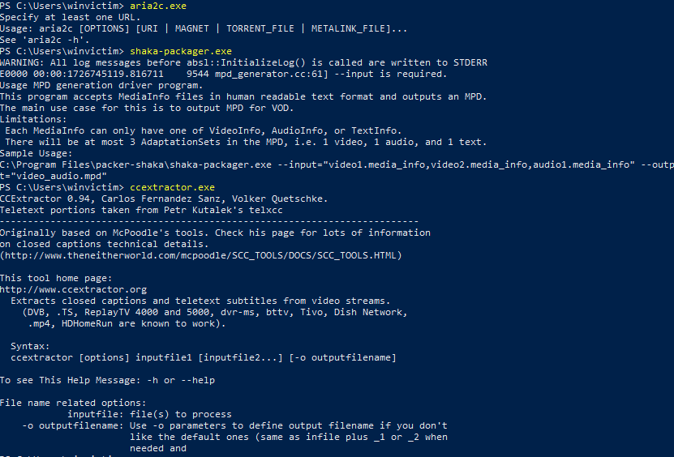Open the www.ccextractor.org home page URL
674x457 pixels.
pos(73,289)
